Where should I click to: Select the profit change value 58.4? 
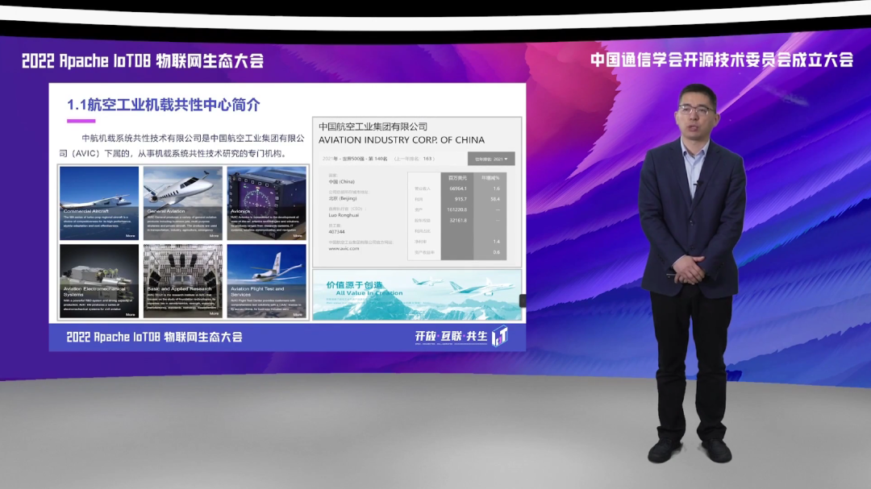click(495, 199)
